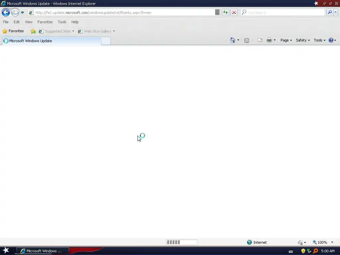The width and height of the screenshot is (340, 255).
Task: Open the Favorites center star button
Action: (13, 31)
